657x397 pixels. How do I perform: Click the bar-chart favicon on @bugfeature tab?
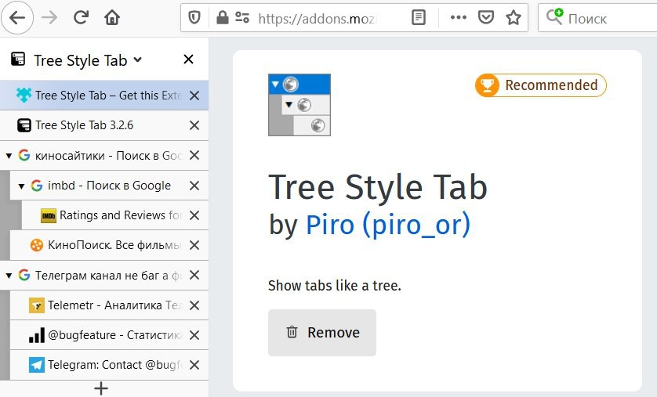click(36, 335)
